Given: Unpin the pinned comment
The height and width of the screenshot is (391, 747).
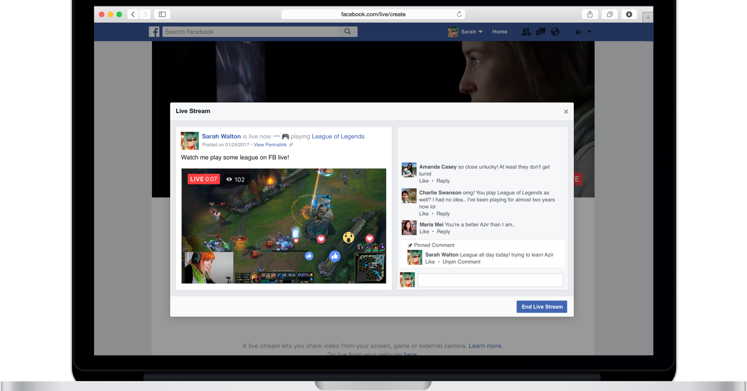Looking at the screenshot, I should tap(461, 262).
